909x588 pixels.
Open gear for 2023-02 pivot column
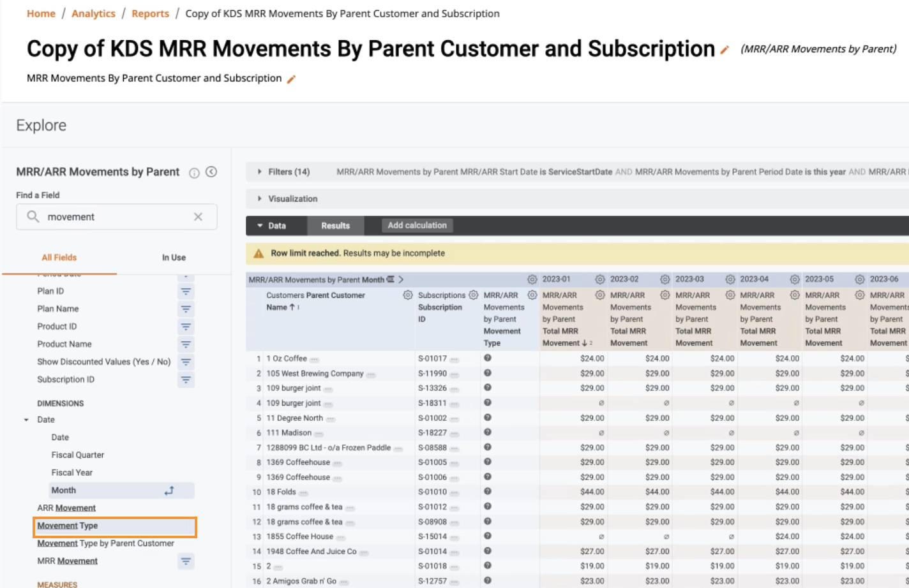(665, 279)
